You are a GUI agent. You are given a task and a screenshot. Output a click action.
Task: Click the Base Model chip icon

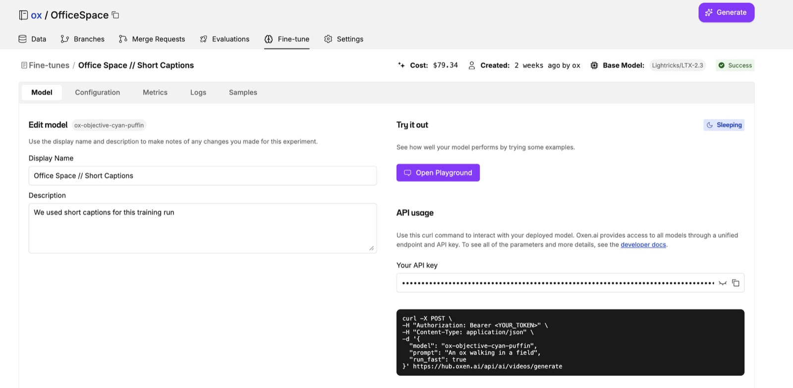click(x=594, y=65)
